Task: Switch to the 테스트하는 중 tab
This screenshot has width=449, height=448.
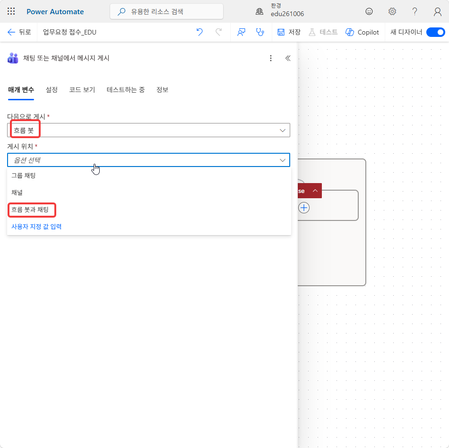Action: 125,90
